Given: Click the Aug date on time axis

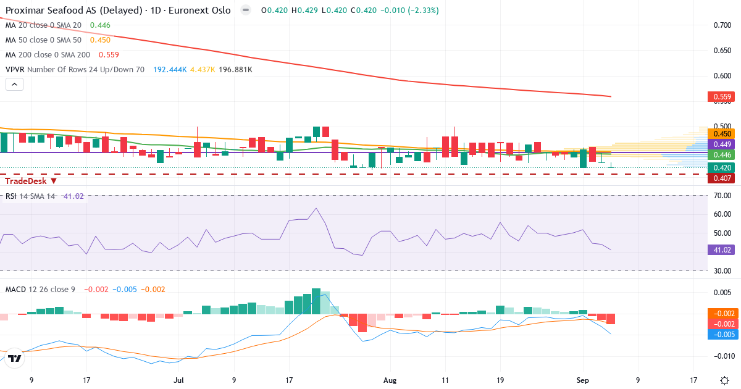Looking at the screenshot, I should pos(390,380).
